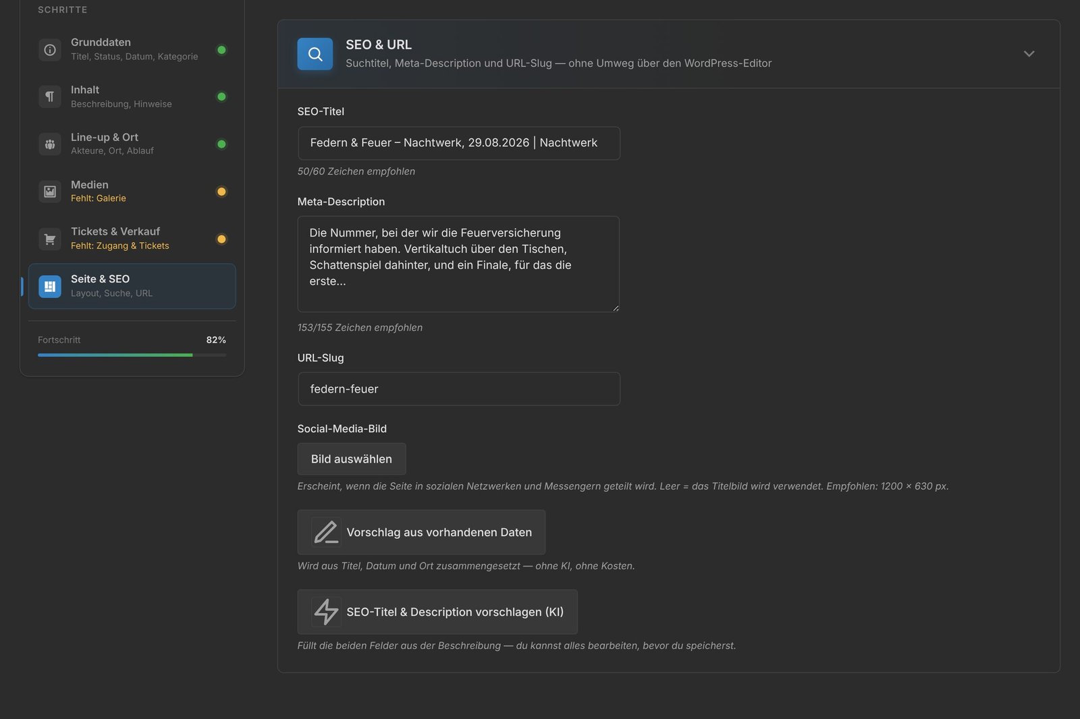1080x719 pixels.
Task: Click the Fortschritt progress bar
Action: (132, 355)
